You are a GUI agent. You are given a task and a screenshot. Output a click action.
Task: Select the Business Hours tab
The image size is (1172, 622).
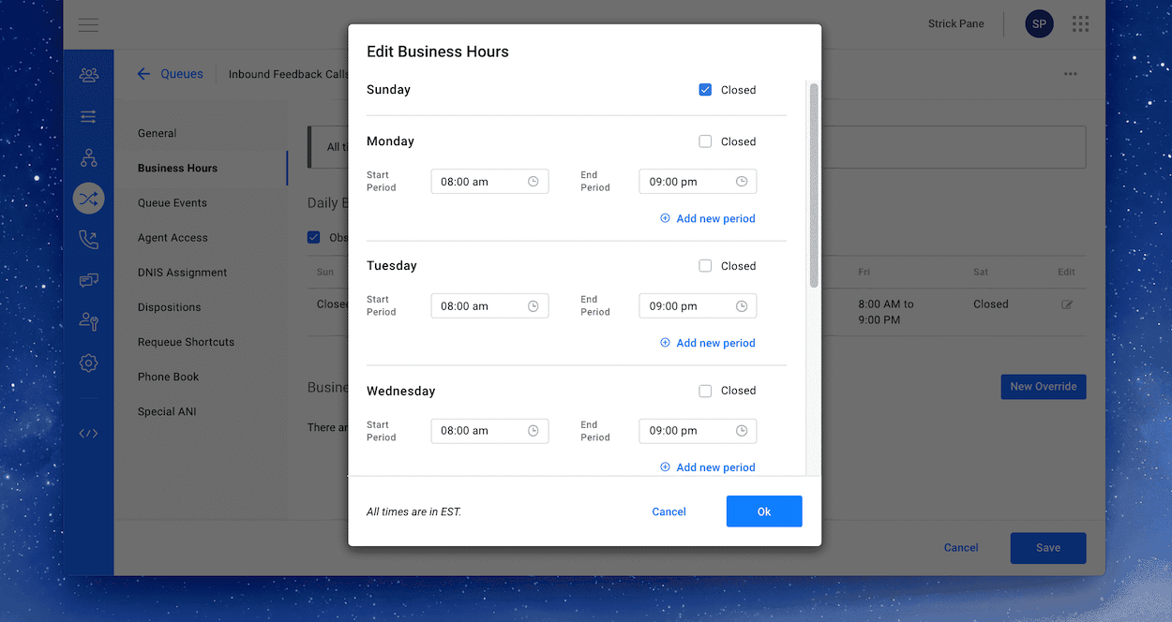pyautogui.click(x=177, y=168)
